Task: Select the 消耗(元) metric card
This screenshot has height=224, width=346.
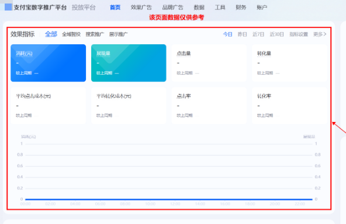Action: 49,63
